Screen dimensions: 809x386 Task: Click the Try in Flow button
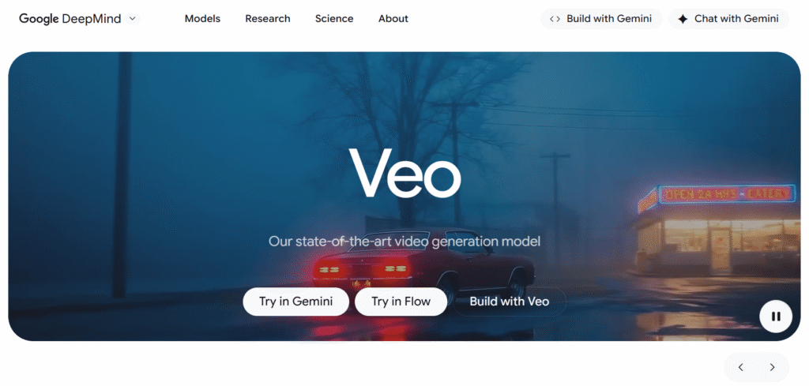coord(401,302)
